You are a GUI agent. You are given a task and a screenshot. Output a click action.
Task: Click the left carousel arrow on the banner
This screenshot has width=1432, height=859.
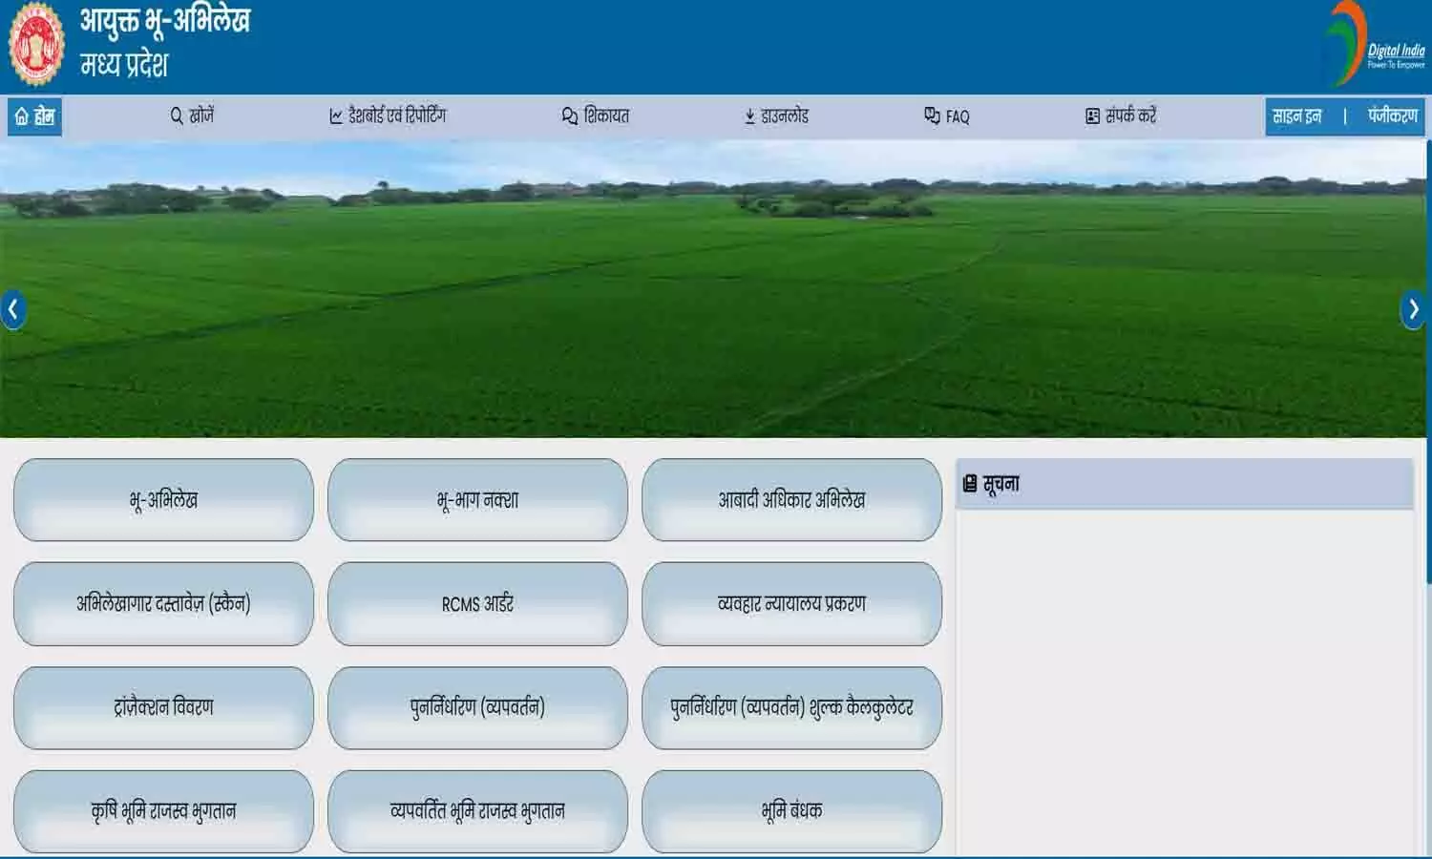tap(13, 308)
